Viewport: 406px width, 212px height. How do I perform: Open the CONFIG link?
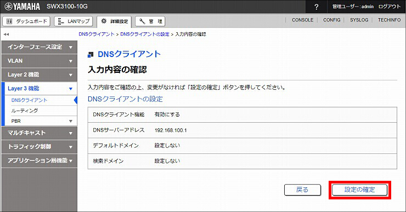pyautogui.click(x=332, y=20)
